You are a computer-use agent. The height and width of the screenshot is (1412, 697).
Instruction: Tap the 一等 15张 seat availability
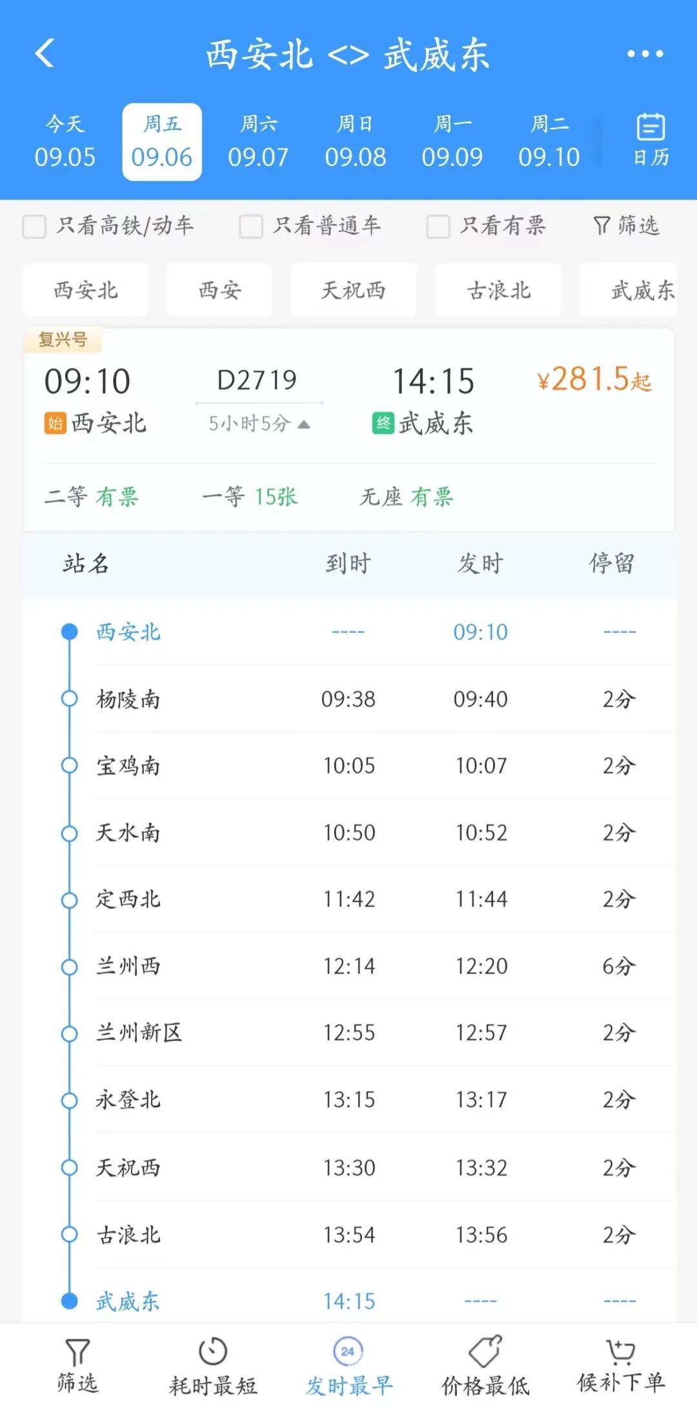pos(250,497)
